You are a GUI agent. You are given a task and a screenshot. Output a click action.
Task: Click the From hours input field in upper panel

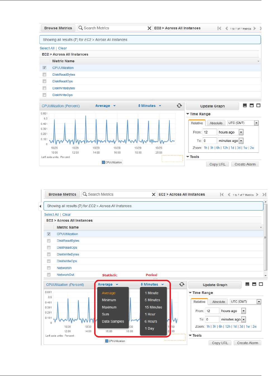coord(210,132)
